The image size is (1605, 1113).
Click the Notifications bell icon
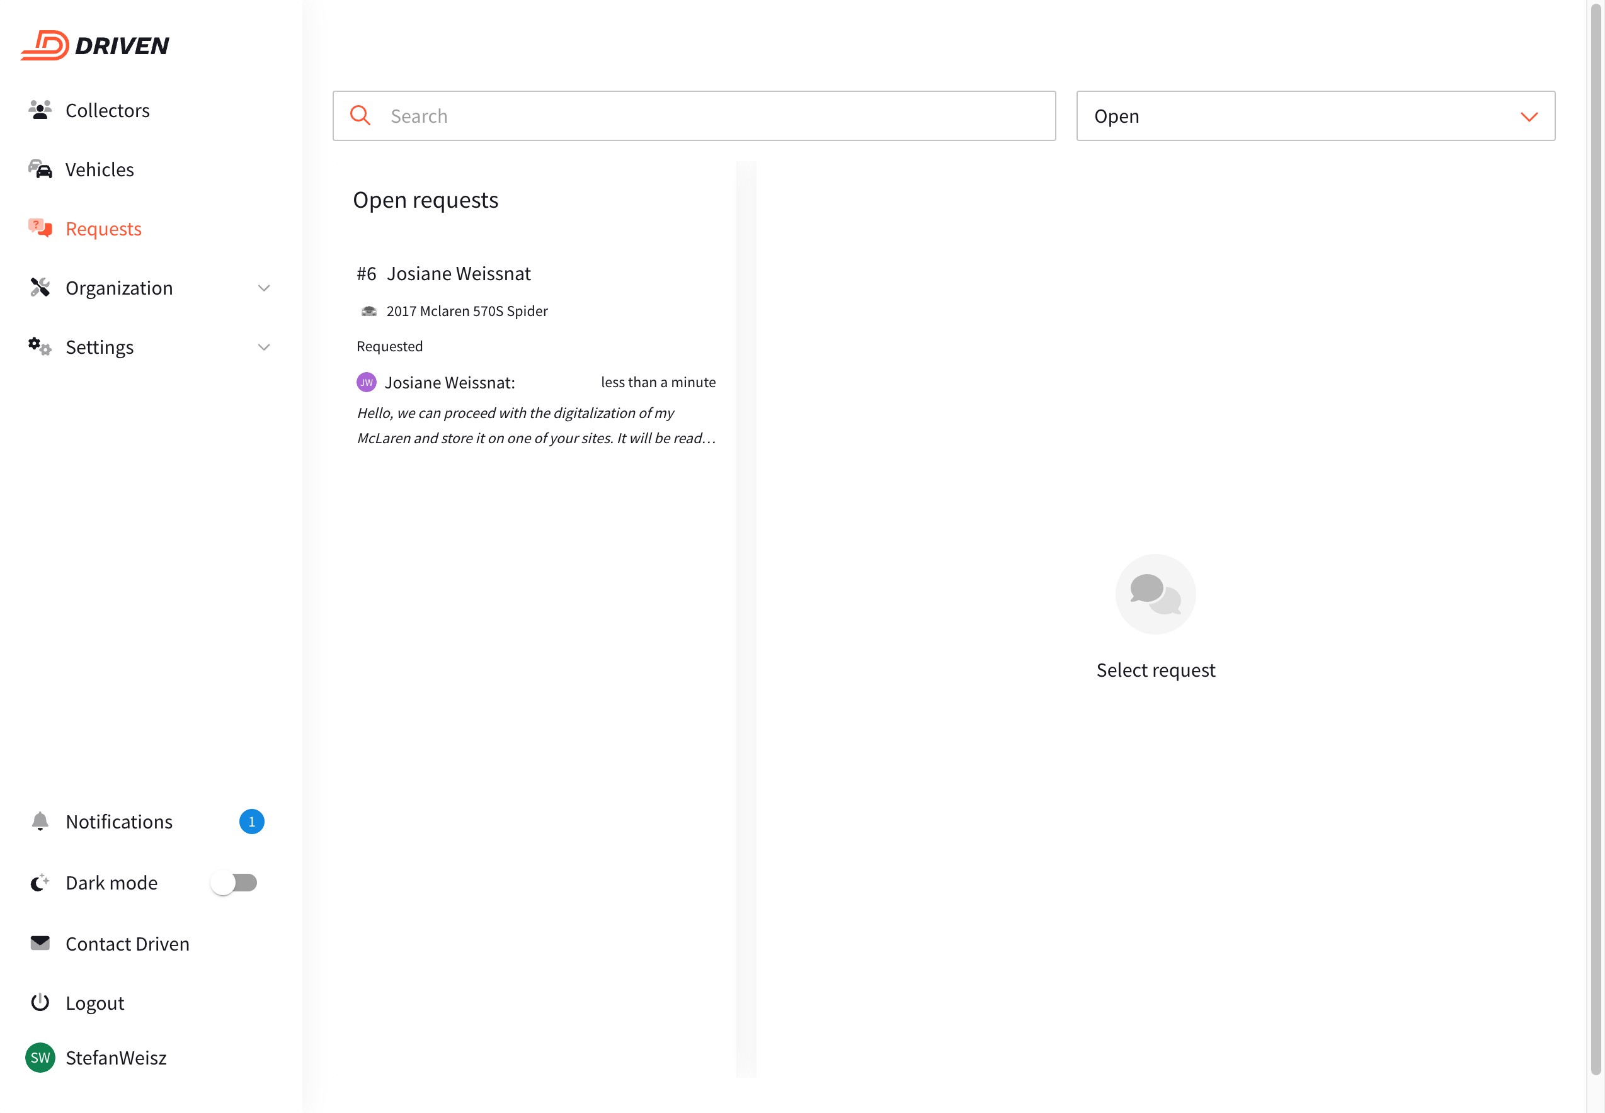40,821
